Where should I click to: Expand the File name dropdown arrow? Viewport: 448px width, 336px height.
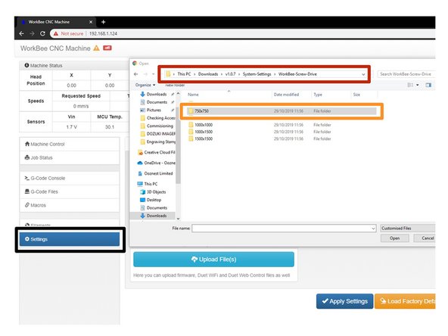pyautogui.click(x=373, y=229)
